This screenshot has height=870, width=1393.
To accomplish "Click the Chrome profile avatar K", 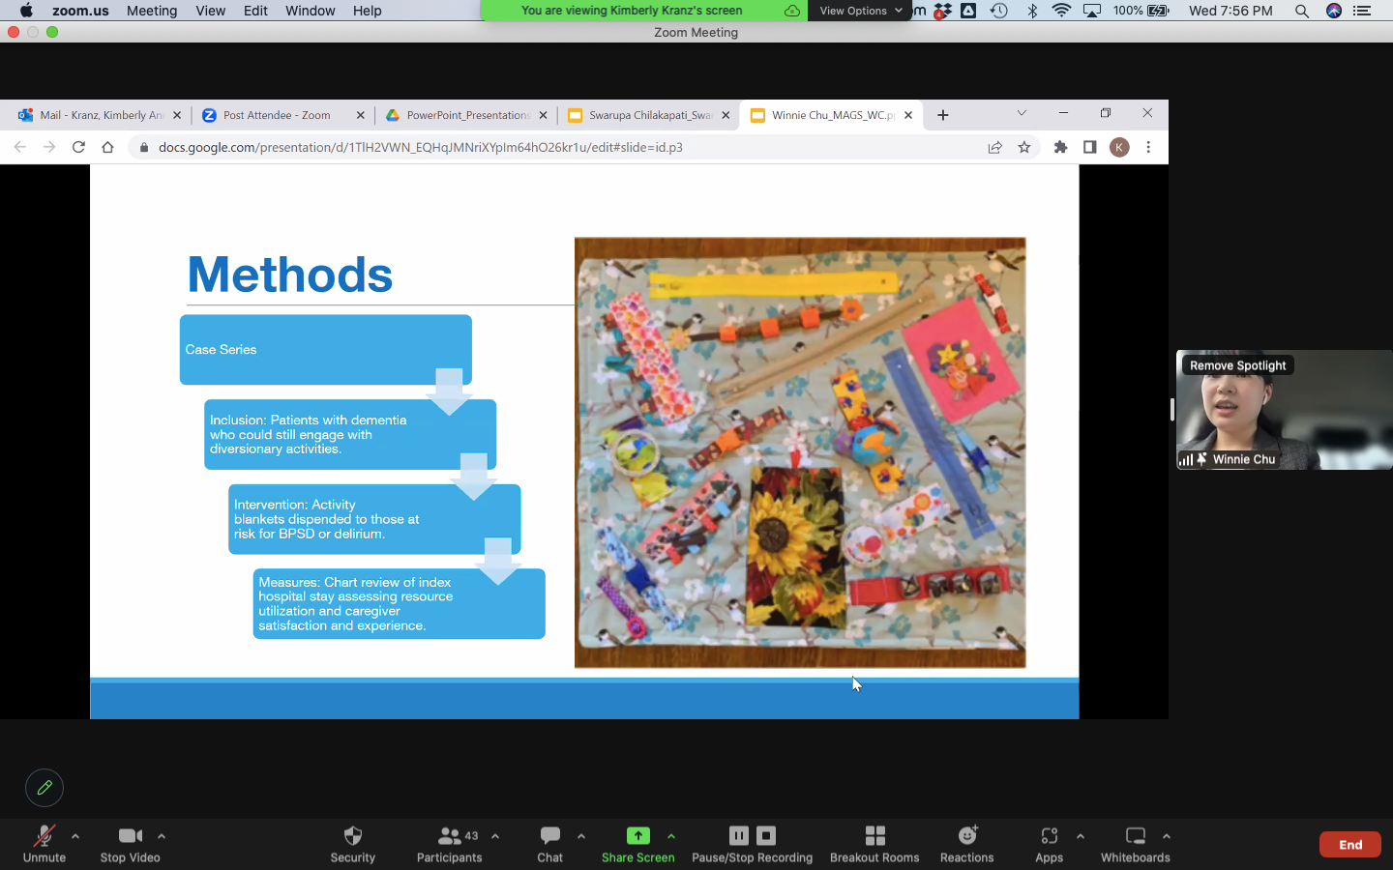I will tap(1119, 147).
